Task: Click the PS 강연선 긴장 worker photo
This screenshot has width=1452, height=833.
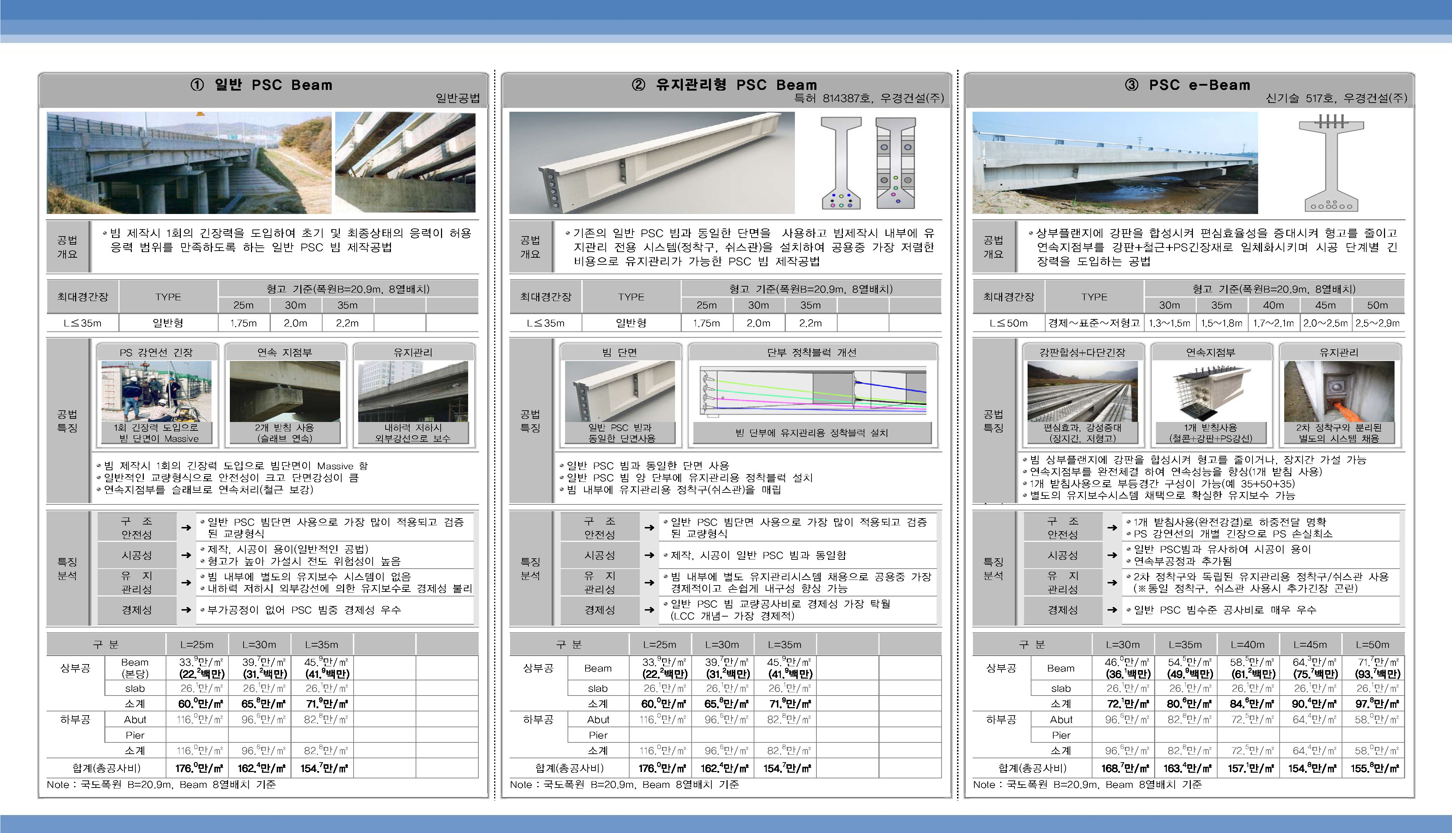Action: (156, 391)
